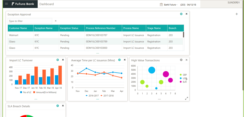This screenshot has height=117, width=244.
Task: Expand the legend arrow in High Value Transactions
Action: (x=186, y=79)
